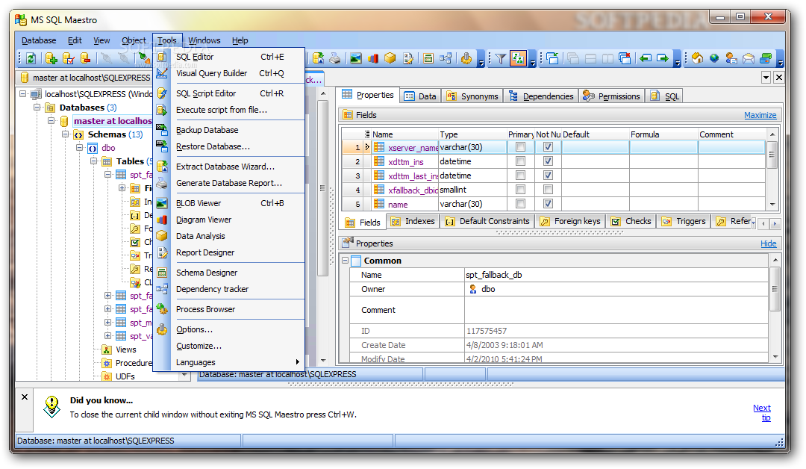Viewport: 806px width, 469px height.
Task: Click the Create Database icon with green plus
Action: point(51,58)
